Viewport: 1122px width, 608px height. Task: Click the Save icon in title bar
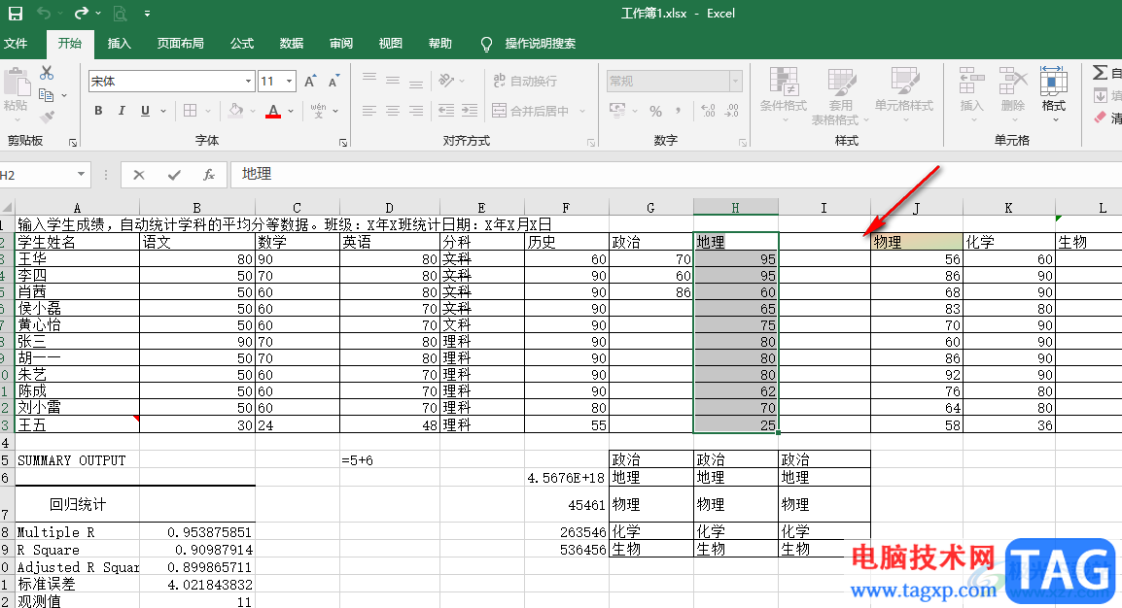coord(16,14)
